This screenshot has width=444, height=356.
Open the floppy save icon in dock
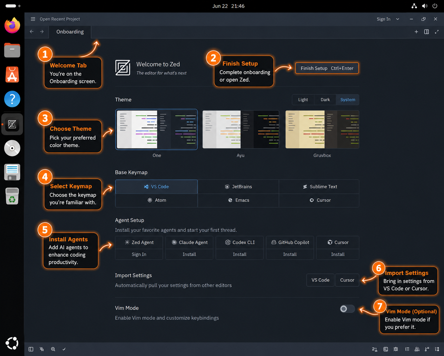(12, 172)
